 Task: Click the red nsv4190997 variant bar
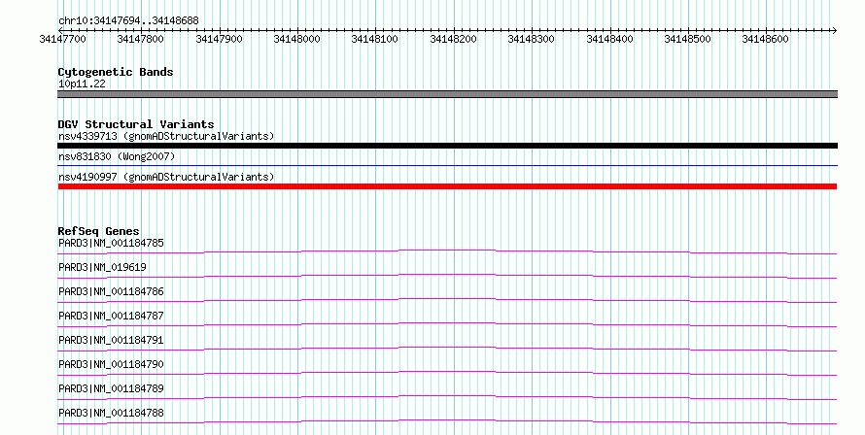click(447, 186)
